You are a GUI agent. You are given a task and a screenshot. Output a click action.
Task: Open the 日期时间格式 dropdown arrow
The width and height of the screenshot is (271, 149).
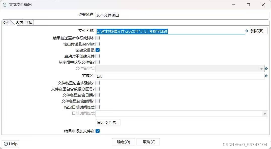click(265, 114)
